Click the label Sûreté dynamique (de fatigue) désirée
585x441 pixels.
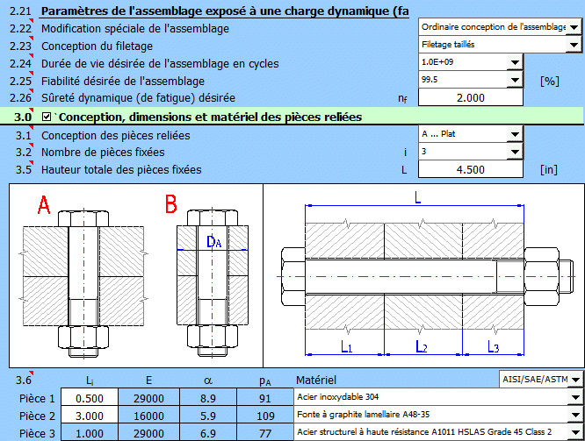(x=138, y=98)
